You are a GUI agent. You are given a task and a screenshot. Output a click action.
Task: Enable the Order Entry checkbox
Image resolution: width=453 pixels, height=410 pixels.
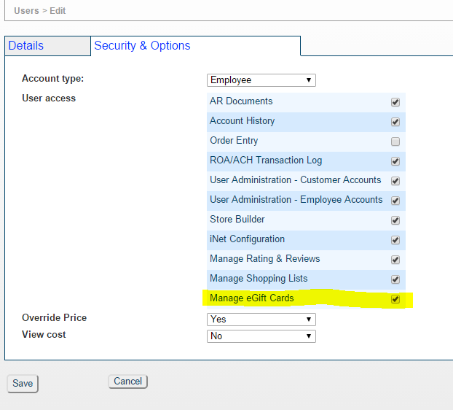(x=395, y=142)
